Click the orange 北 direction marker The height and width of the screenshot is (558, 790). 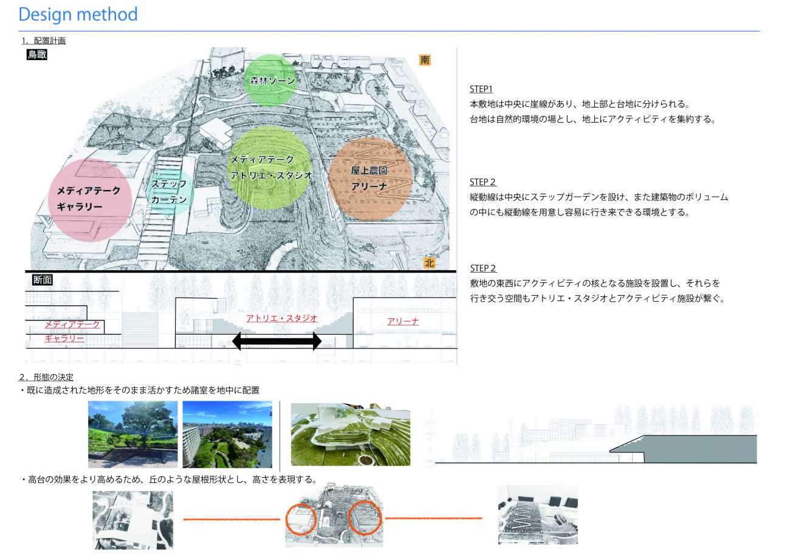coord(430,263)
